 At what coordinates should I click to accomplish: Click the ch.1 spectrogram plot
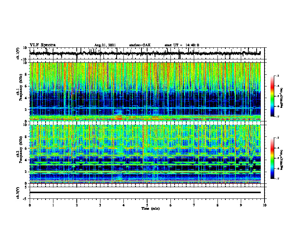click(145, 92)
